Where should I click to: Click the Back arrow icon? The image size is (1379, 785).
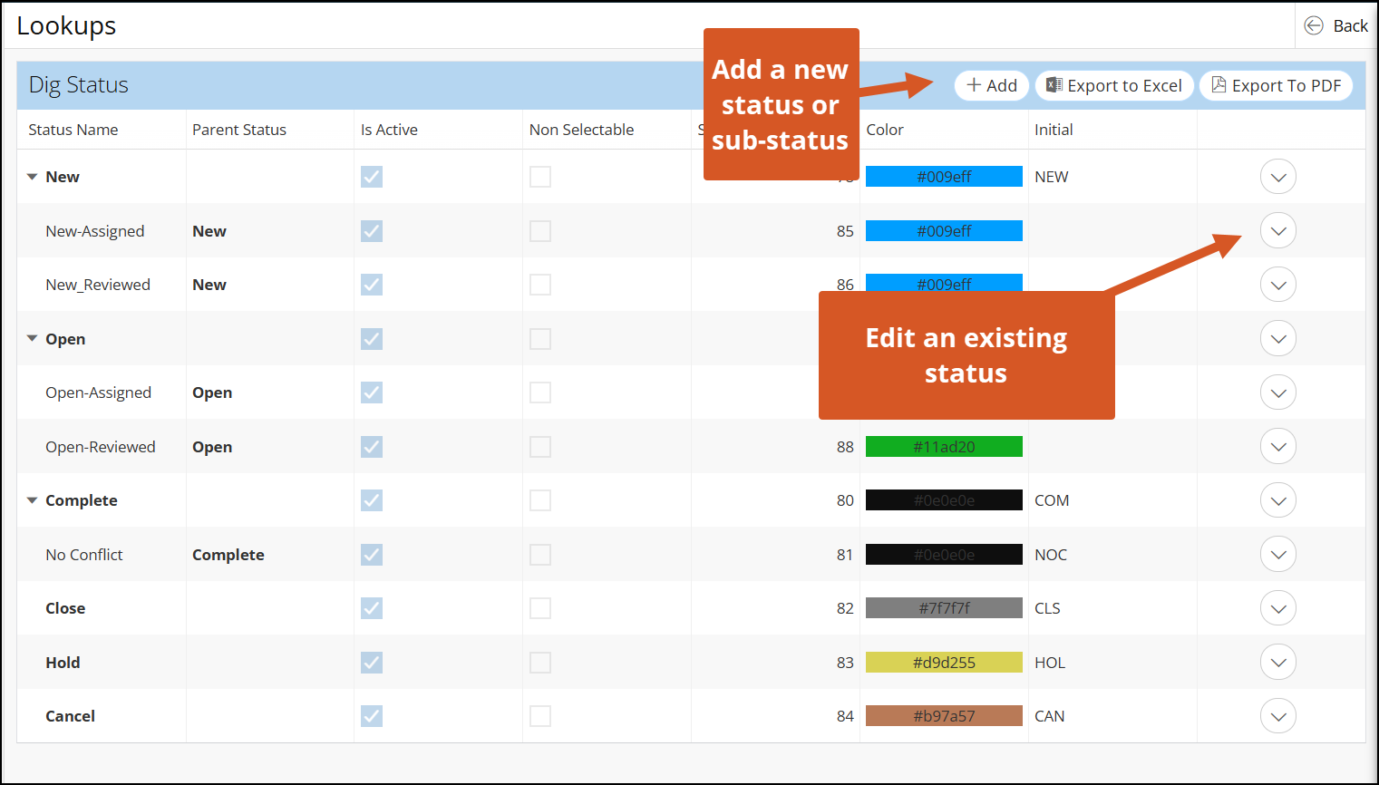coord(1313,25)
